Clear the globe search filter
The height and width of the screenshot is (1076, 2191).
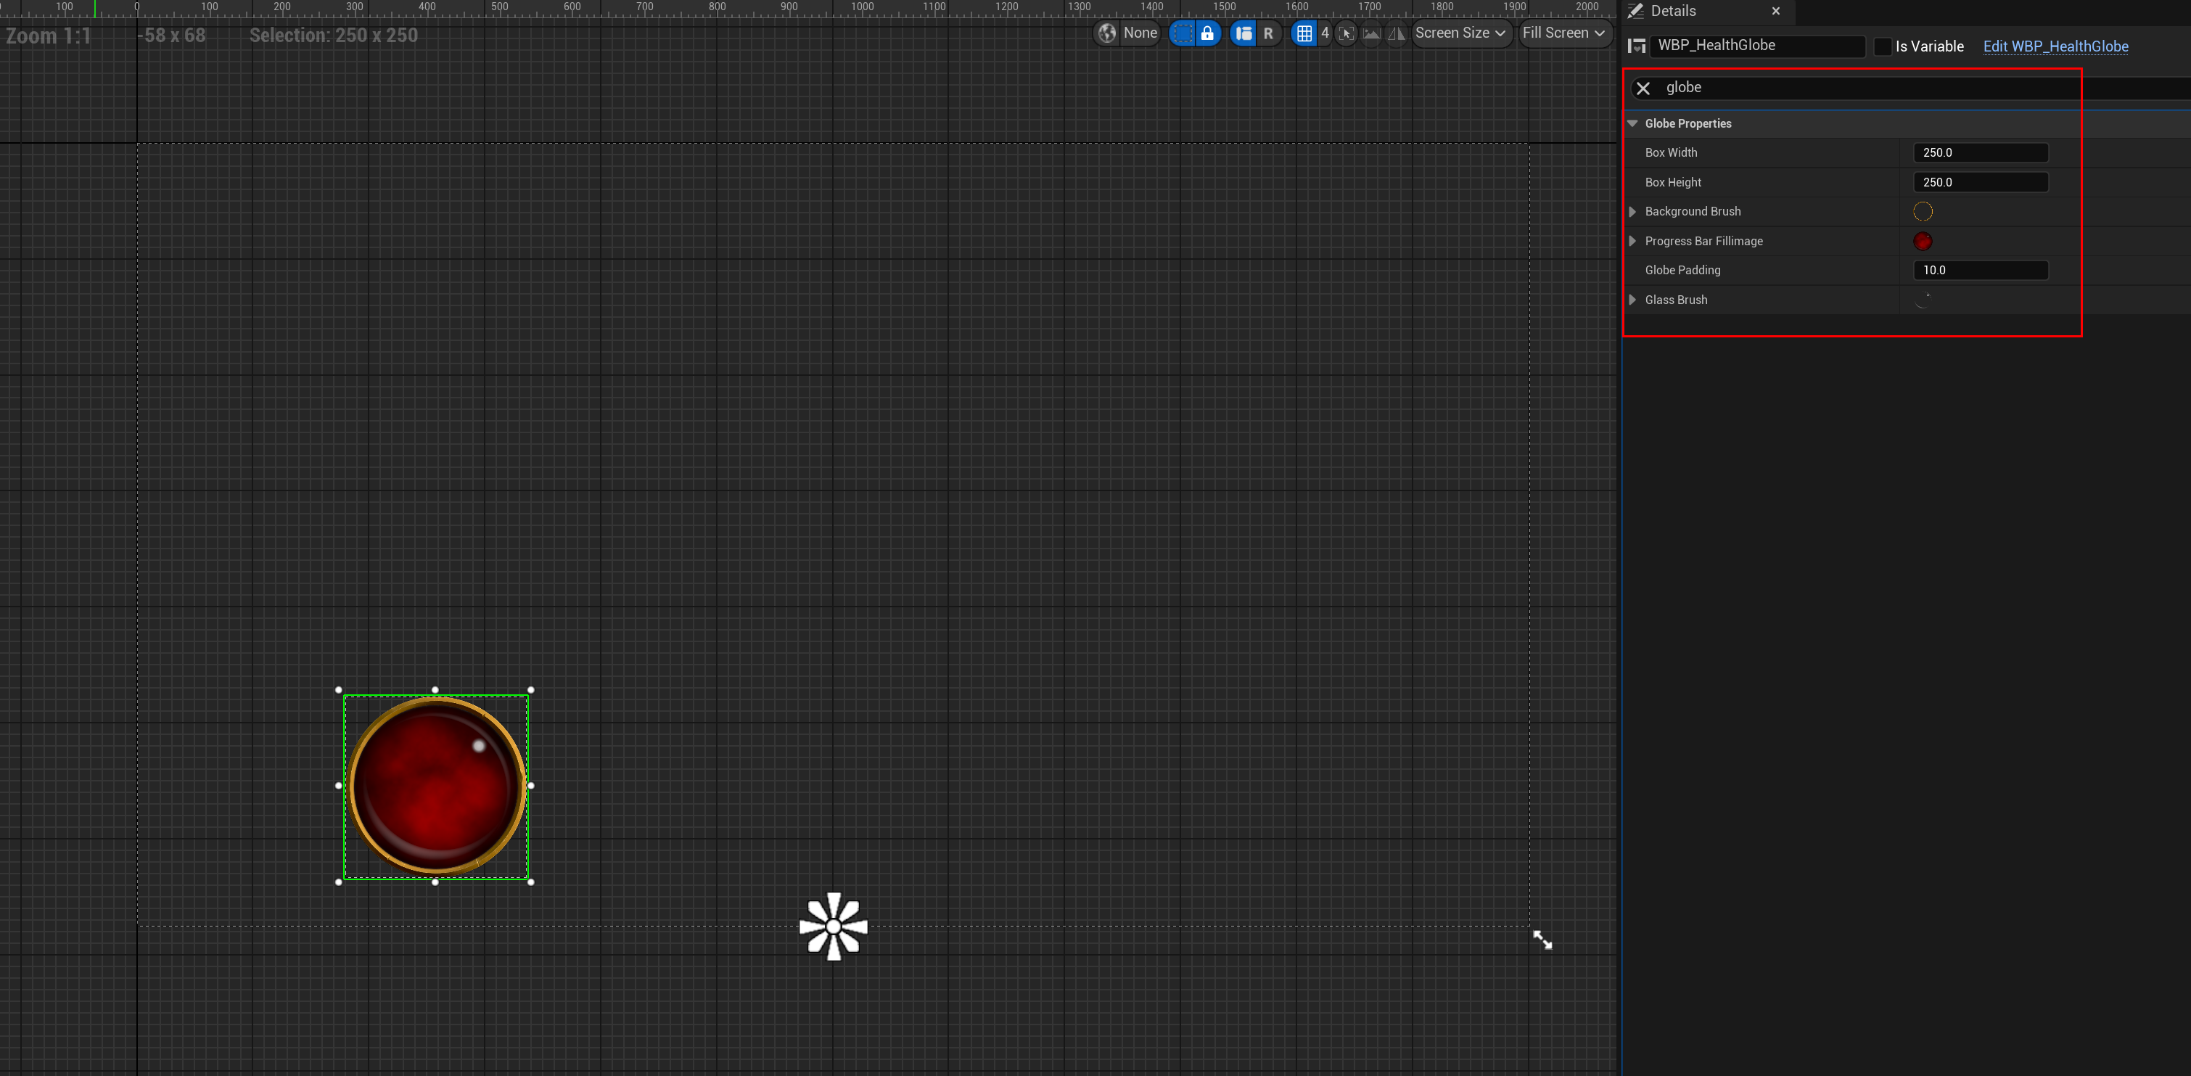point(1643,88)
